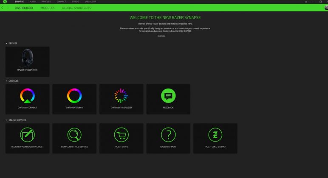Launch the Chroma Connect module icon
The image size is (328, 178).
[x=27, y=96]
